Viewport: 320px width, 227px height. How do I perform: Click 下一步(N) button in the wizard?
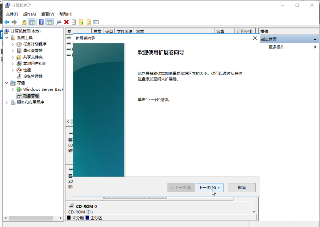209,188
